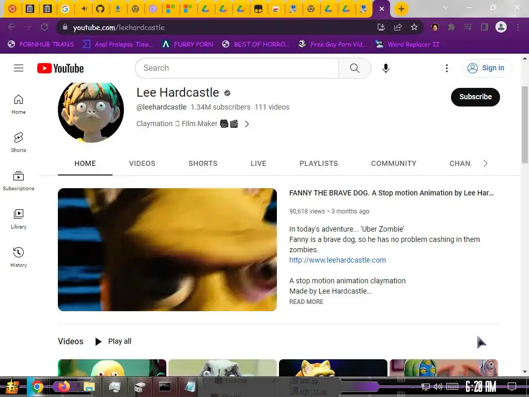This screenshot has height=397, width=529.
Task: Close the current active browser tab
Action: (x=382, y=9)
